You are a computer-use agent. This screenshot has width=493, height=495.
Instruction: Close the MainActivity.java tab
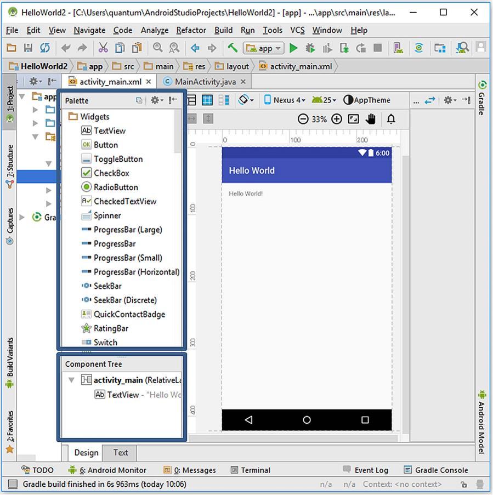(x=243, y=82)
